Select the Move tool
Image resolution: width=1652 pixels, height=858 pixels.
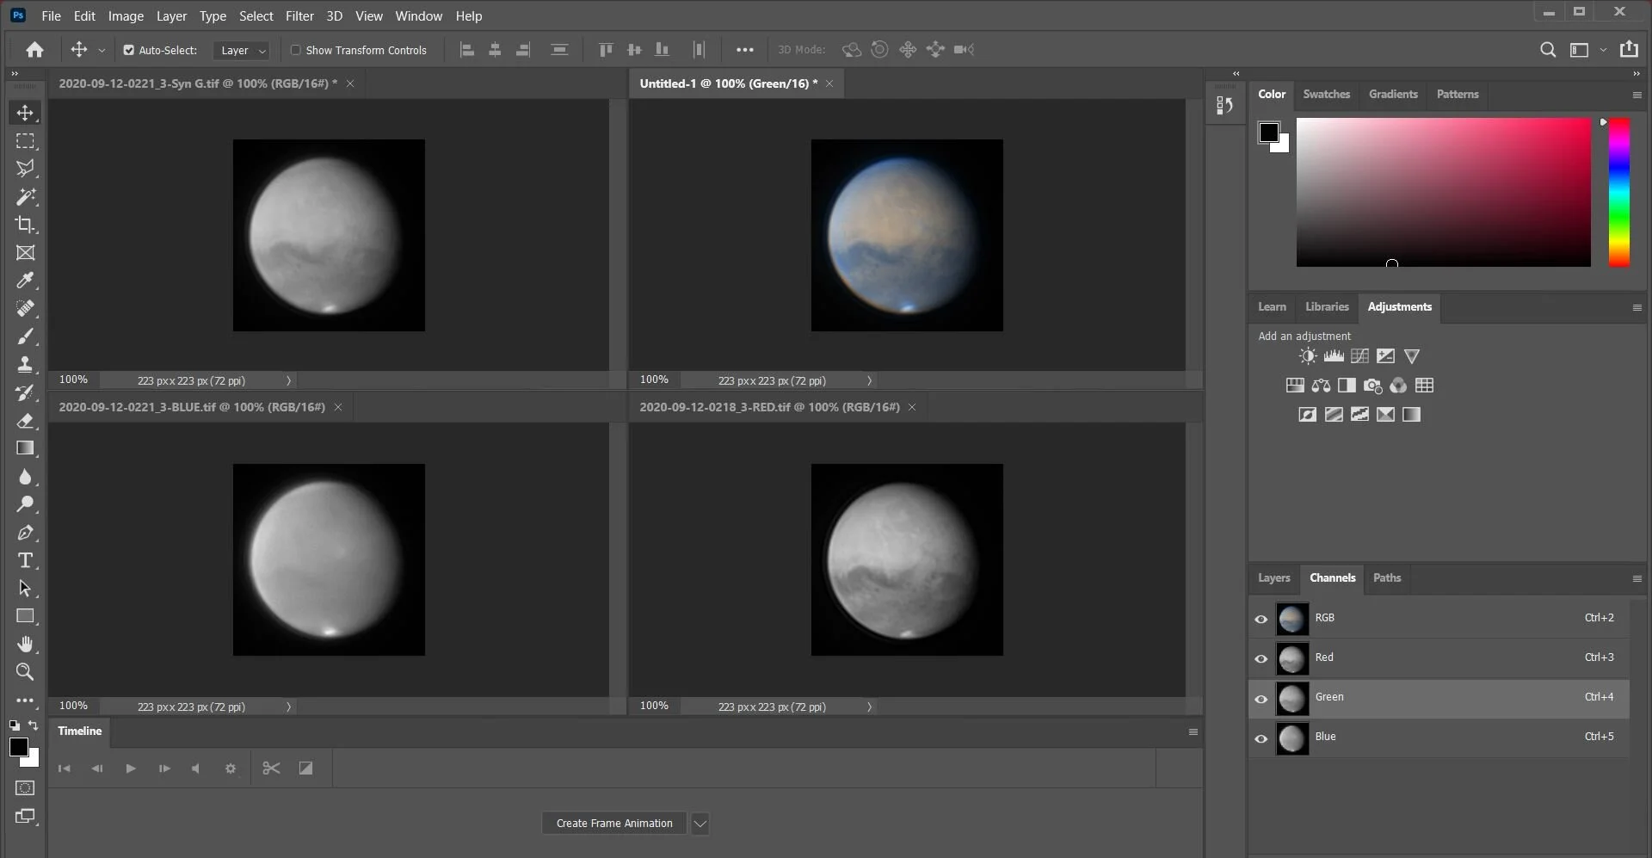(x=26, y=113)
